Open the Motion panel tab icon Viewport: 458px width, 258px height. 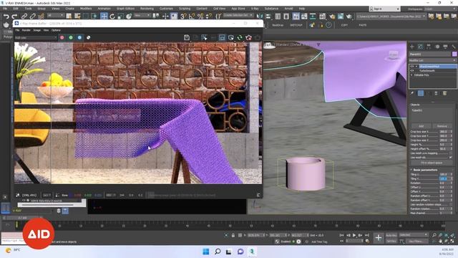click(x=437, y=47)
